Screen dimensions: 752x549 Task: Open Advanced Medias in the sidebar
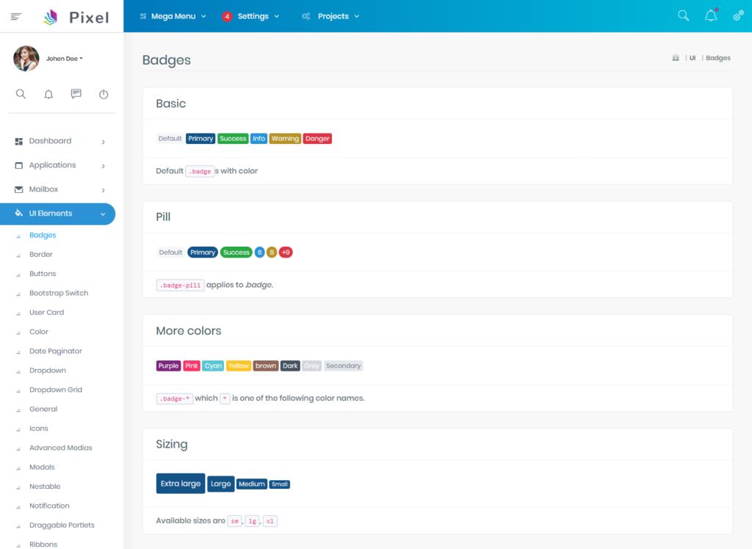[60, 448]
